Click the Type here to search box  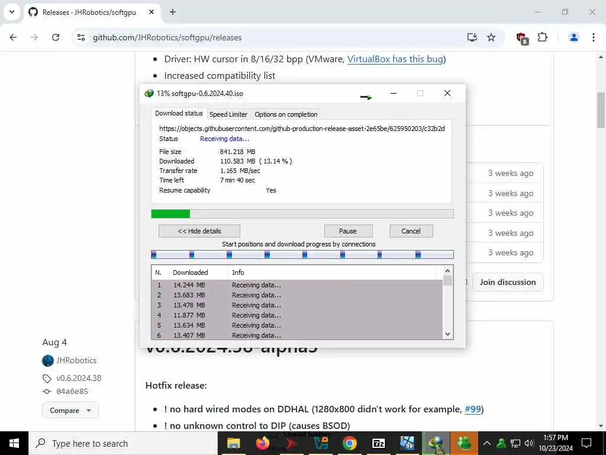pos(123,443)
